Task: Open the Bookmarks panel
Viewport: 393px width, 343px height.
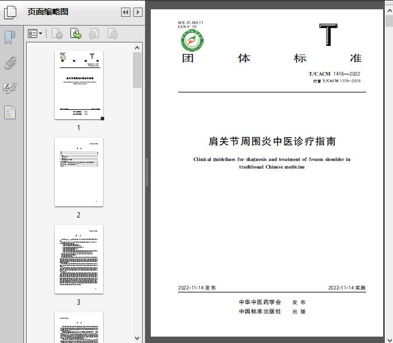Action: click(10, 38)
